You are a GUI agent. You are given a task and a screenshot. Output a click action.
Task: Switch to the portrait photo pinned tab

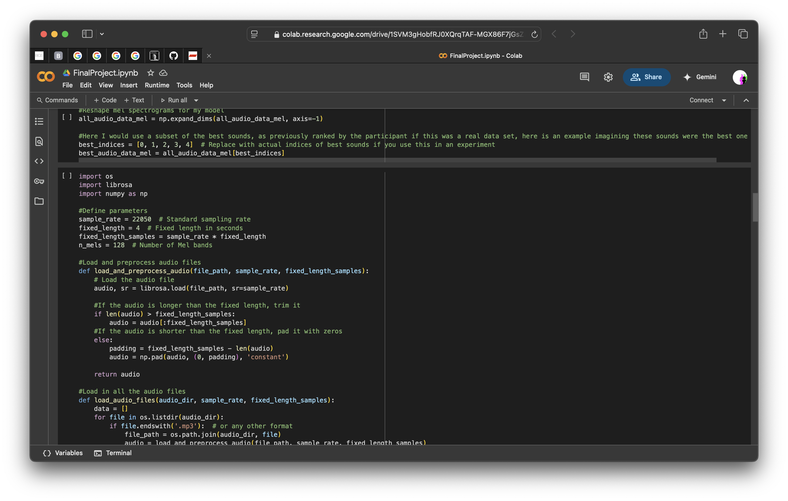[154, 56]
